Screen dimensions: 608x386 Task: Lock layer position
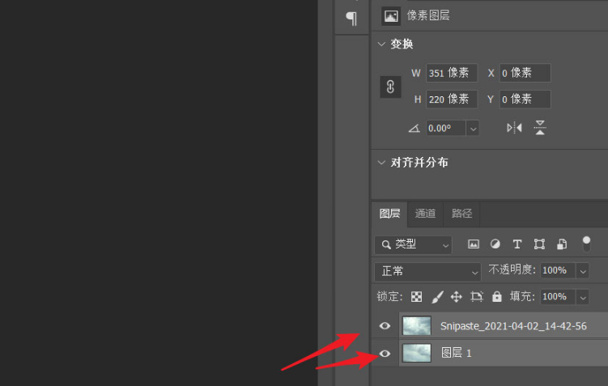click(x=457, y=297)
